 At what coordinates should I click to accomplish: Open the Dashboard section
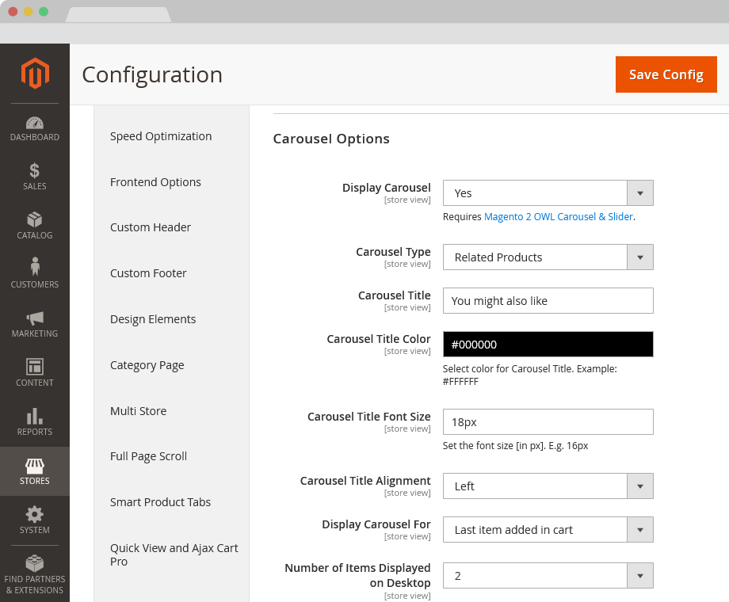pos(35,129)
